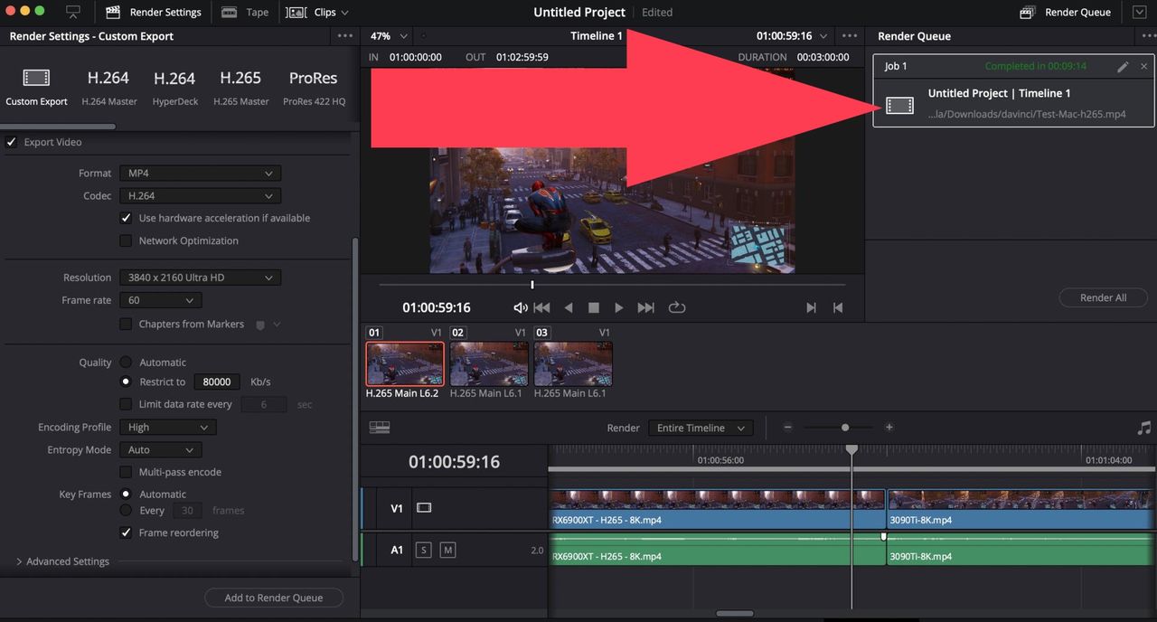The height and width of the screenshot is (622, 1157).
Task: Toggle the timeline view options icon
Action: tap(380, 427)
